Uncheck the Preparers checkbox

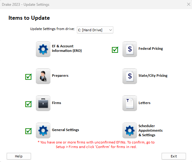(x=29, y=77)
